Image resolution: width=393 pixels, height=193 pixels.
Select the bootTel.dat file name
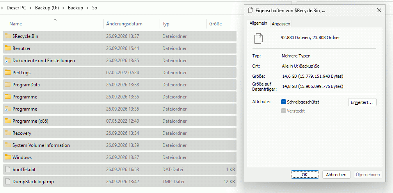[24, 170]
